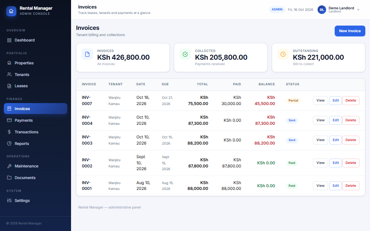Screen dimensions: 370x231
Task: Click the Settings sliders icon
Action: tap(9, 200)
